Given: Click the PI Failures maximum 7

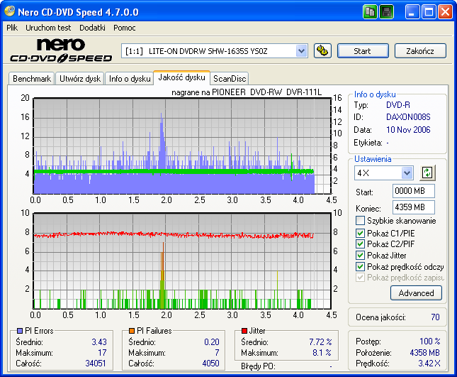Looking at the screenshot, I should point(217,353).
